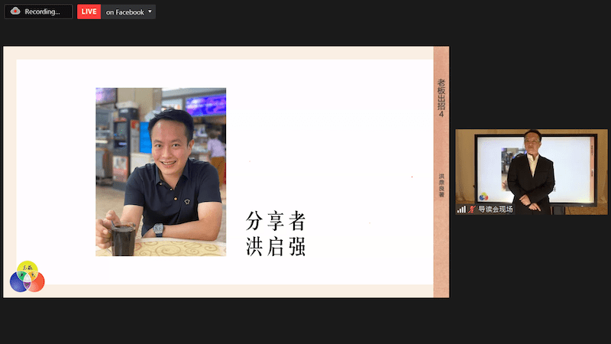Click the TV display behind the speaker
The width and height of the screenshot is (611, 344).
coord(573,164)
